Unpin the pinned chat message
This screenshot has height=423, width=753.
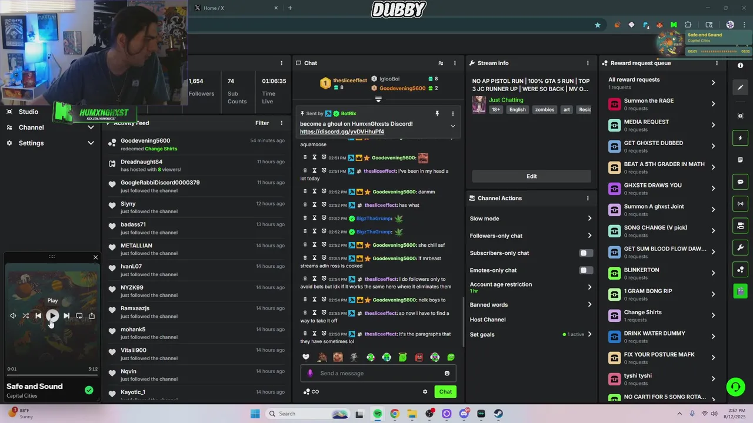coord(437,113)
